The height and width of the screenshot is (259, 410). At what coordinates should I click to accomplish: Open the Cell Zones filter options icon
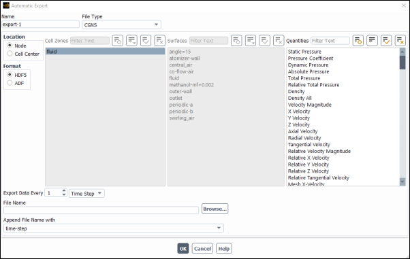[x=132, y=41]
